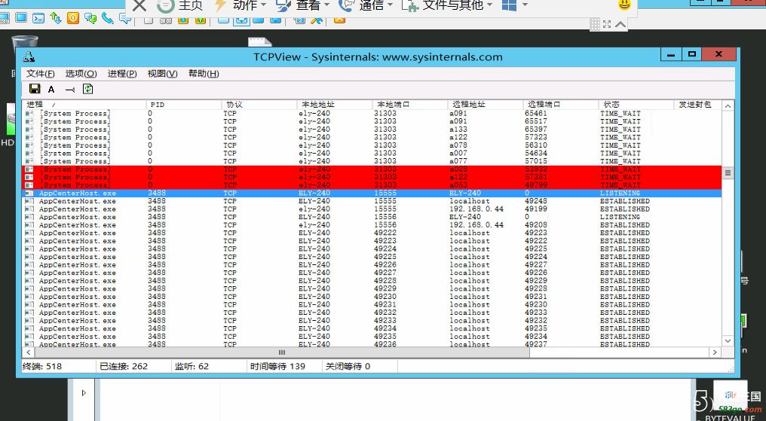This screenshot has height=421, width=766.
Task: Click the command prompt icon in top icon strip
Action: (38, 19)
